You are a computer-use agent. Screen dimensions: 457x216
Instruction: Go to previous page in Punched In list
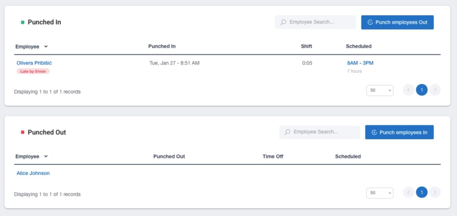[x=408, y=90]
